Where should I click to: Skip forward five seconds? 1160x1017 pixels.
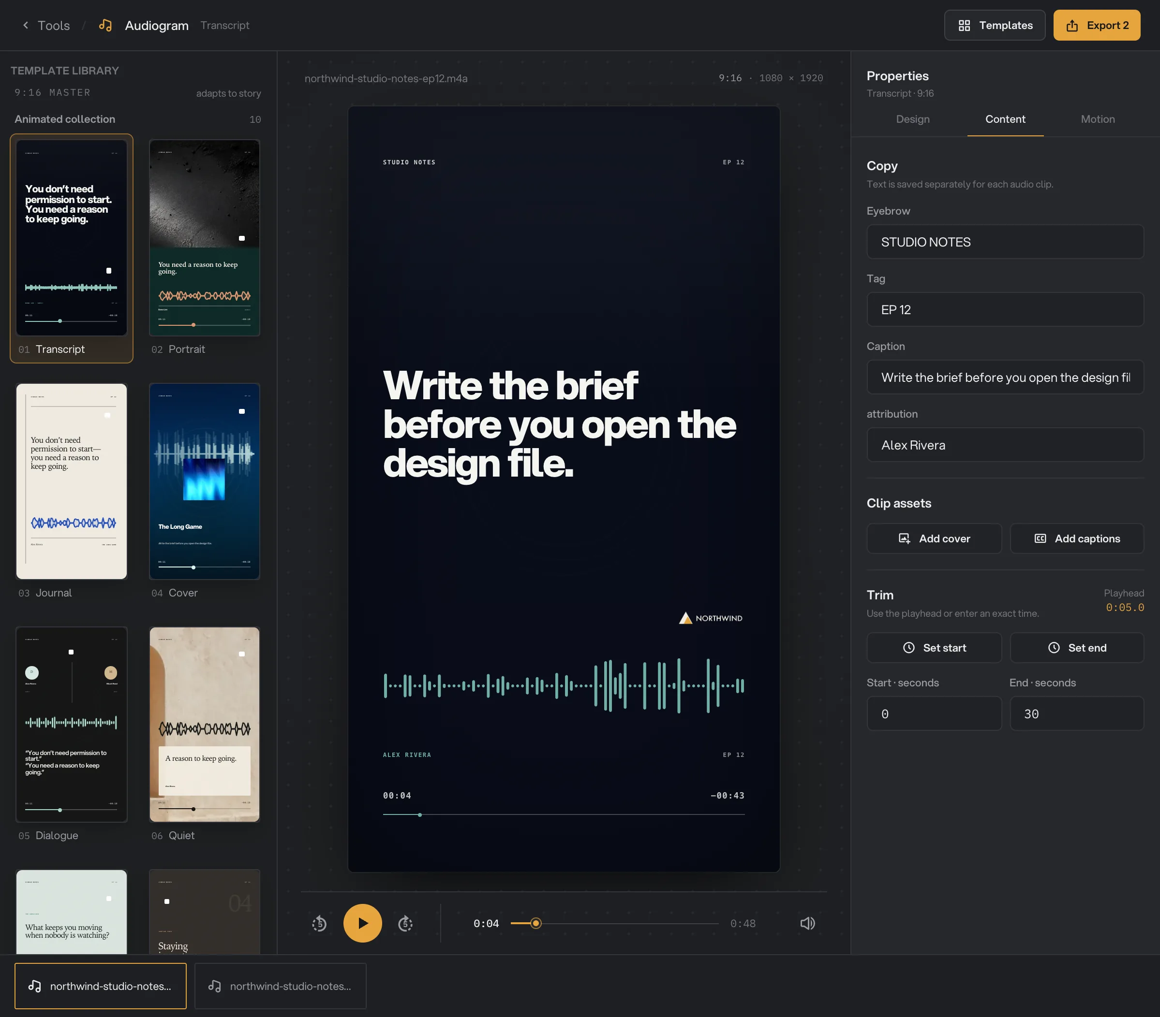tap(405, 923)
